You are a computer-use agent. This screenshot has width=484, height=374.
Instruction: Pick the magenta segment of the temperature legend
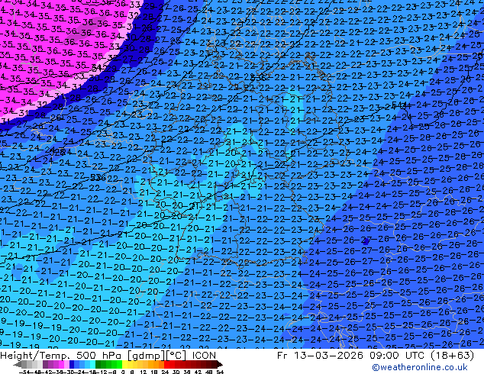click(x=61, y=364)
